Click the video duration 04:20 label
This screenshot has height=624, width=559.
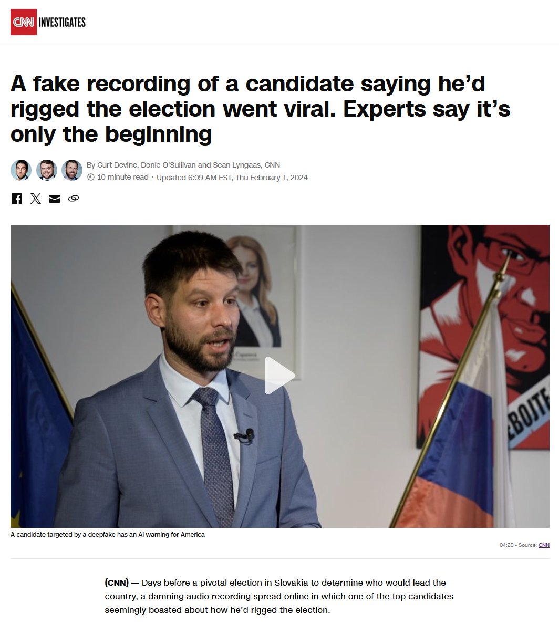coord(506,545)
